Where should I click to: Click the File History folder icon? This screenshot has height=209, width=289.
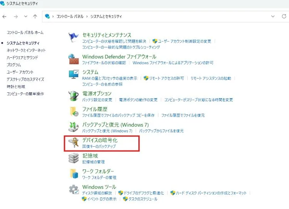73,112
